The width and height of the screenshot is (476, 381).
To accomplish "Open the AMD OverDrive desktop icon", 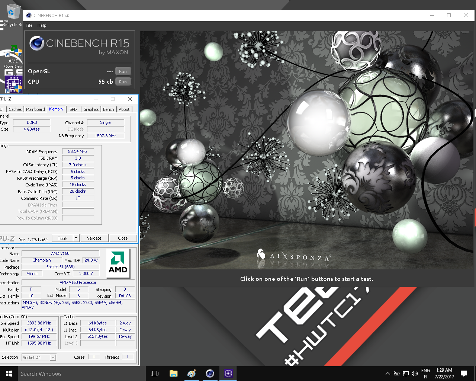I will click(13, 57).
